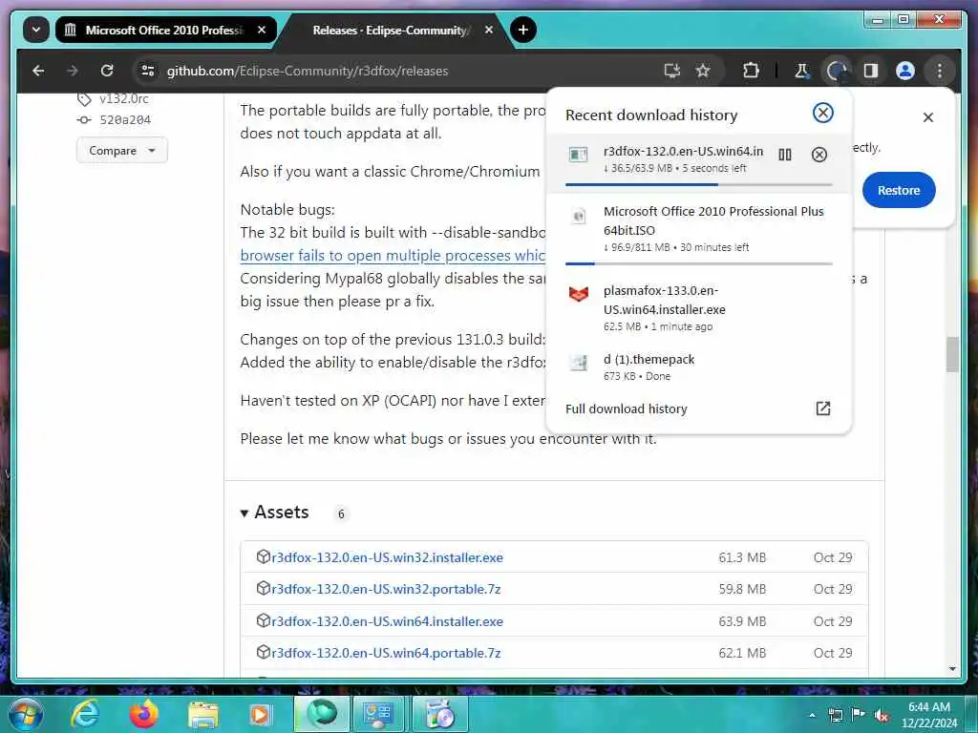The height and width of the screenshot is (733, 978).
Task: Click the page vertical scrollbar thumb
Action: pyautogui.click(x=952, y=354)
